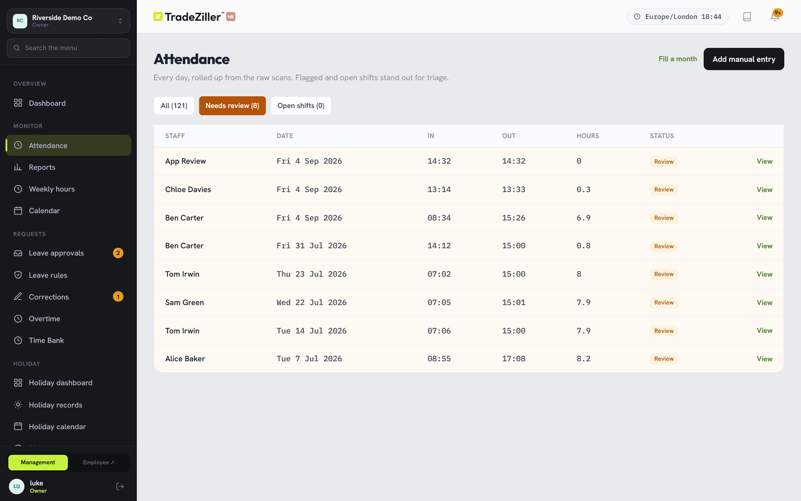
Task: Switch to Employee view
Action: coord(99,462)
